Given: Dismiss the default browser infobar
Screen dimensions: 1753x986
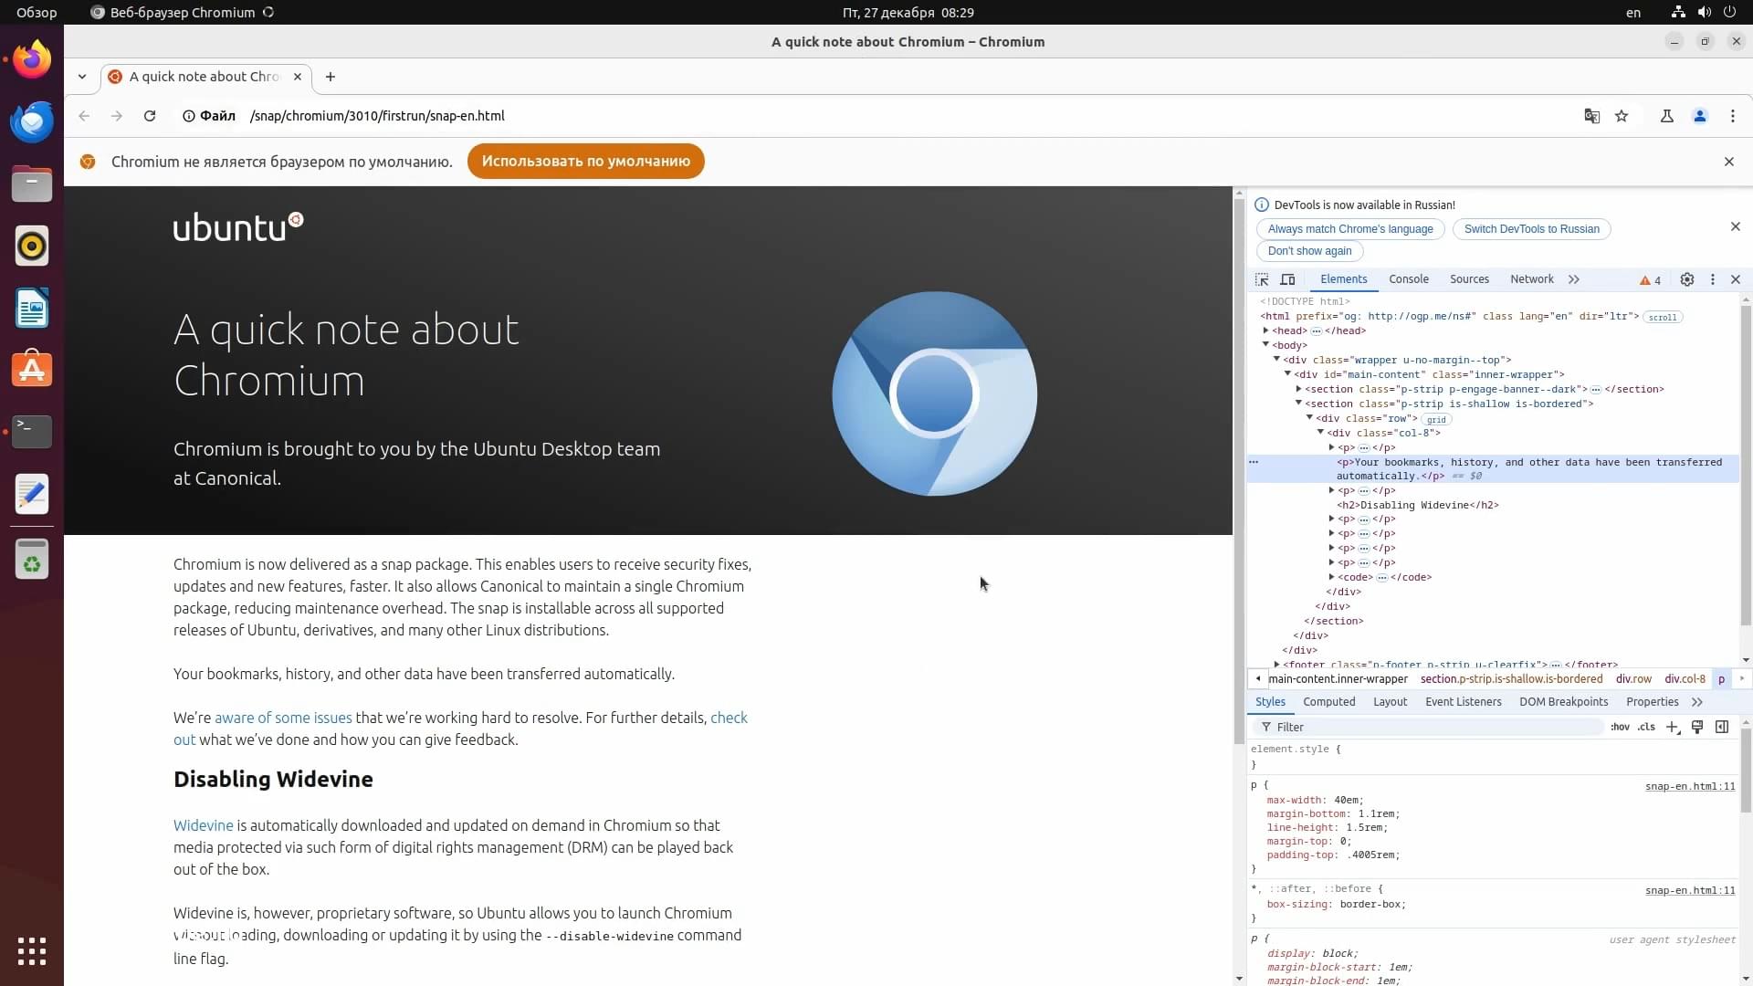Looking at the screenshot, I should point(1728,162).
